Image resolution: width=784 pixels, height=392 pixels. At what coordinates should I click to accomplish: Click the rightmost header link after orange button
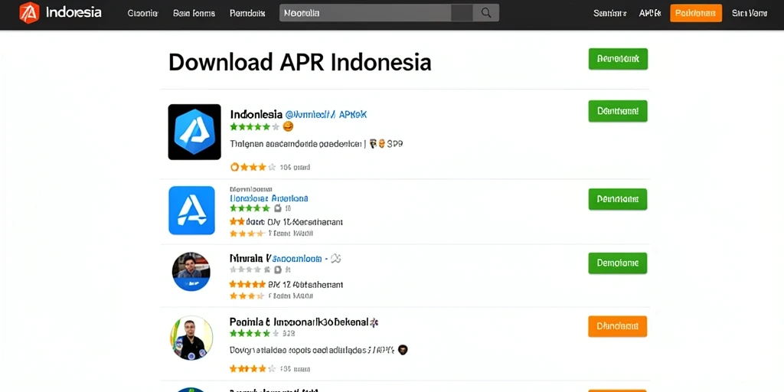pyautogui.click(x=750, y=14)
